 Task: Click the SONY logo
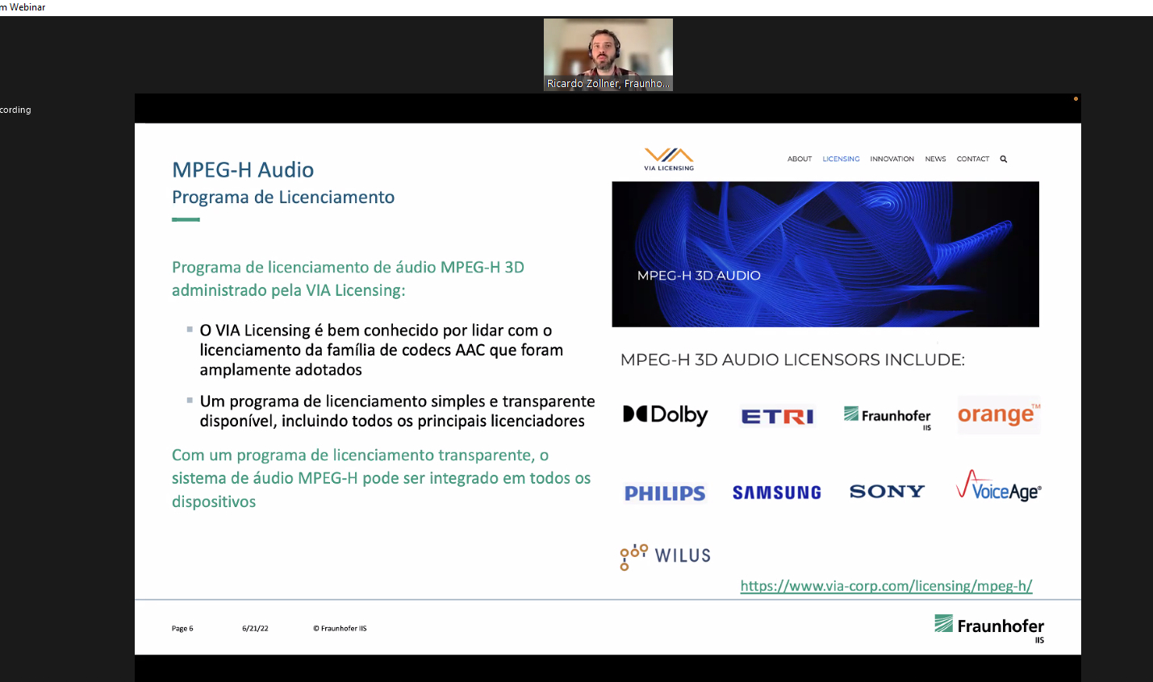coord(887,492)
